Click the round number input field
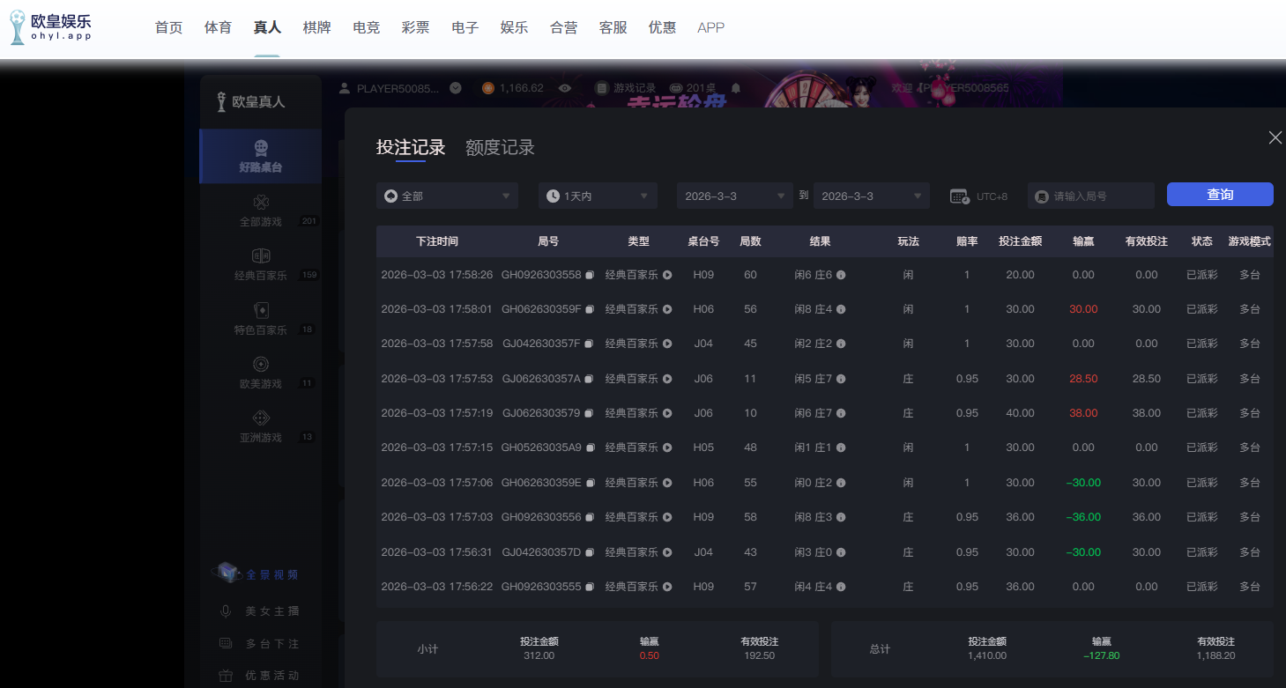Screen dimensions: 1286x688 click(1098, 196)
